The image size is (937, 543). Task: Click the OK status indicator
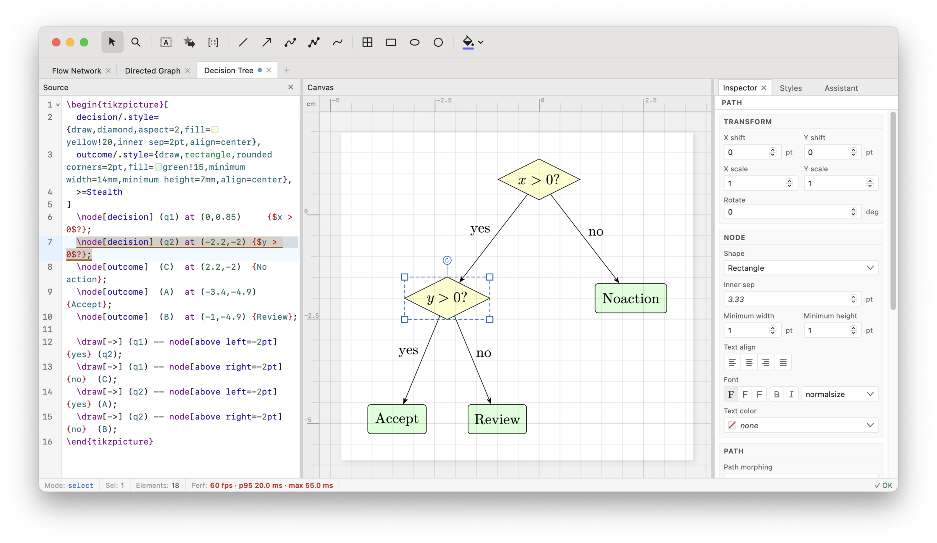883,485
